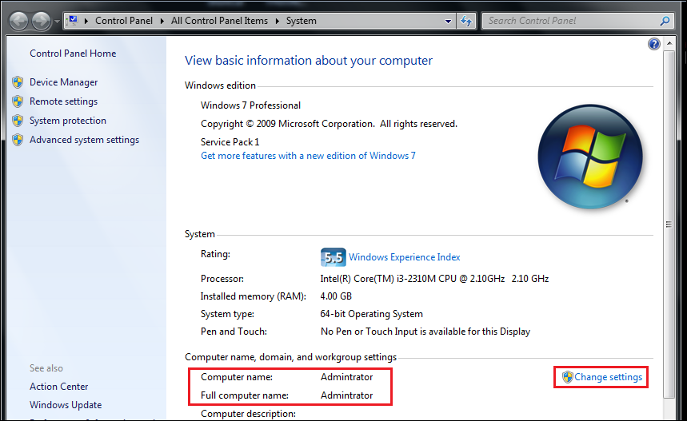Go to All Control Panel Items breadcrumb
The height and width of the screenshot is (421, 687).
click(x=219, y=21)
